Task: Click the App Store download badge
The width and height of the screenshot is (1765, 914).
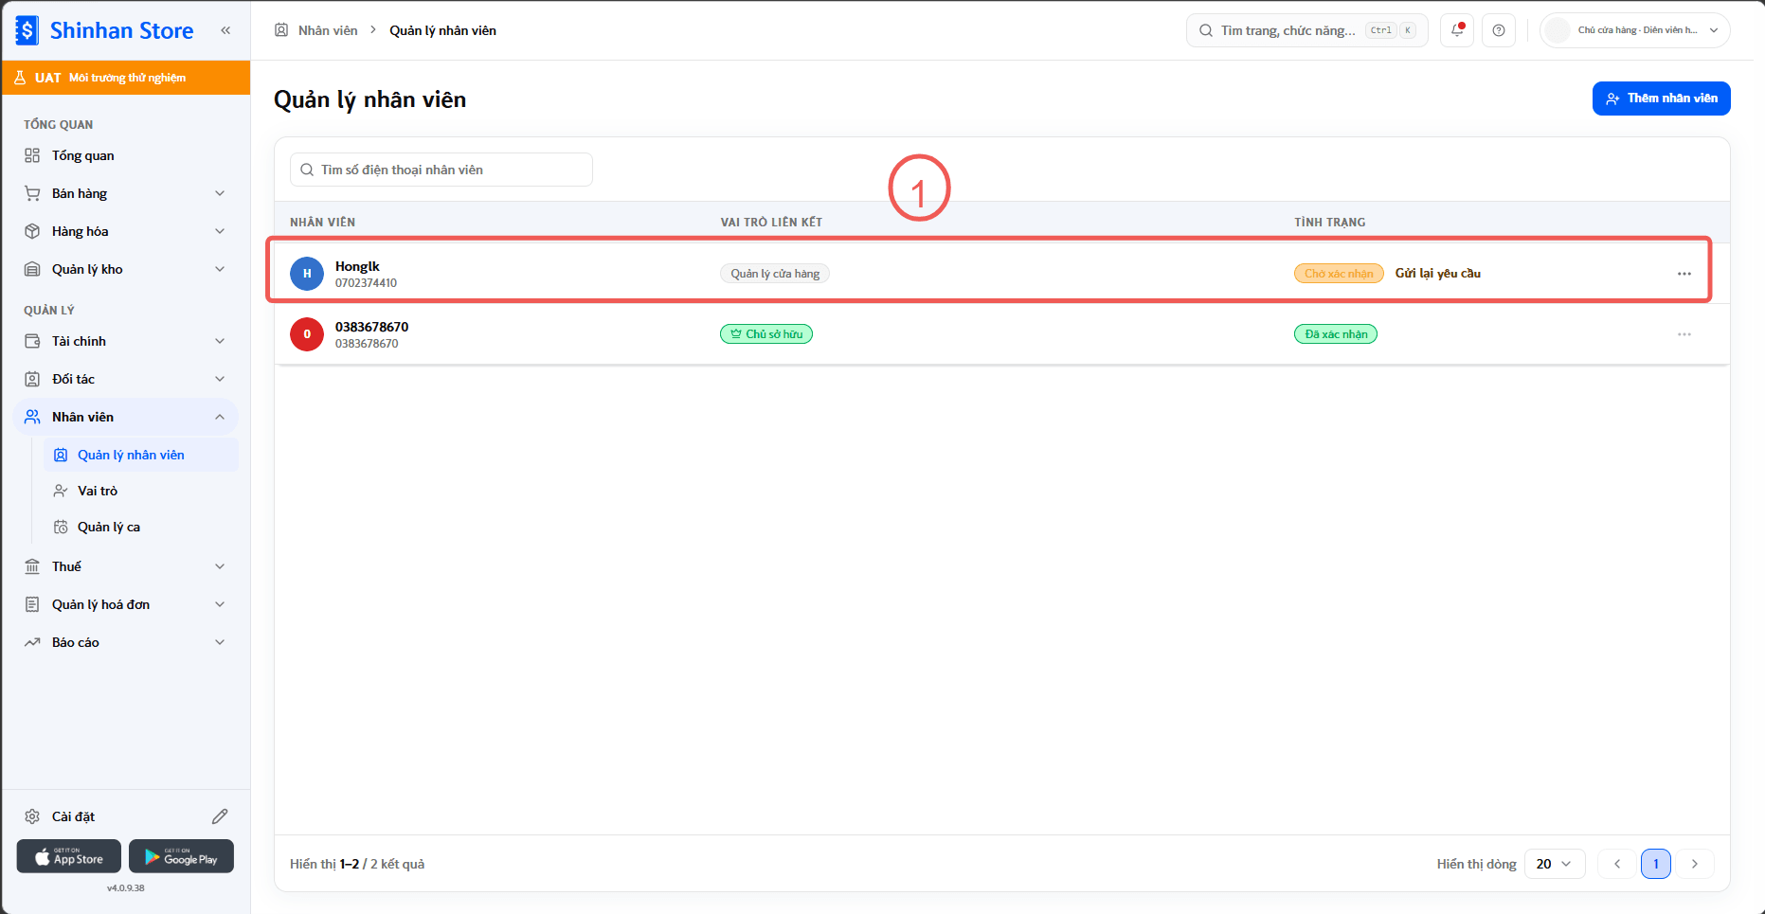Action: [69, 856]
